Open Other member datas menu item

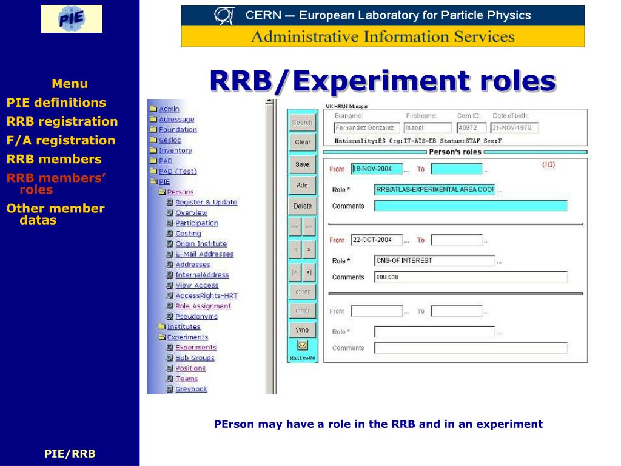[55, 214]
